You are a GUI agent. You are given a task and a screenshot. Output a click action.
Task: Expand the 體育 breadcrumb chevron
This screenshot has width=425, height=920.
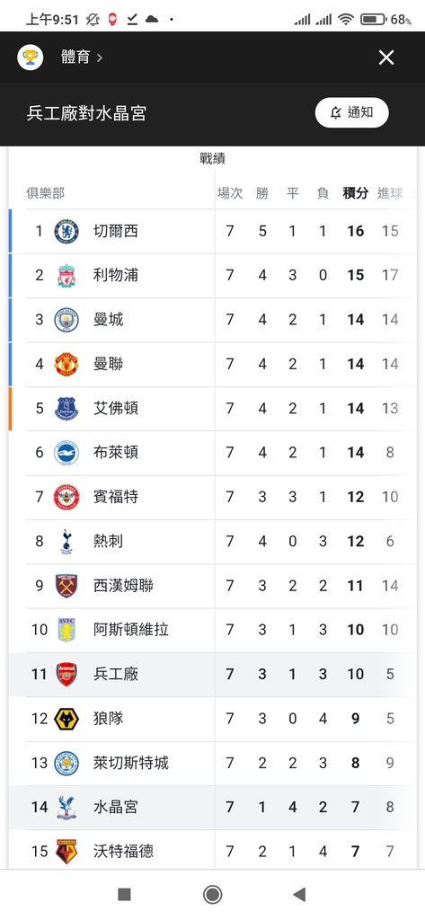click(100, 57)
